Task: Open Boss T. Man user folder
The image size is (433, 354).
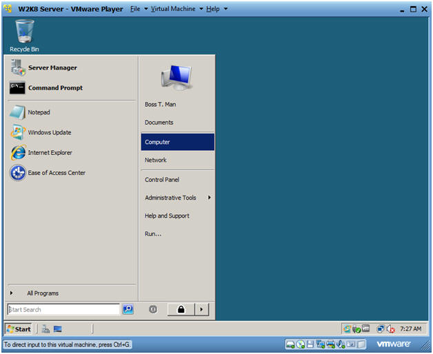Action: click(x=160, y=104)
